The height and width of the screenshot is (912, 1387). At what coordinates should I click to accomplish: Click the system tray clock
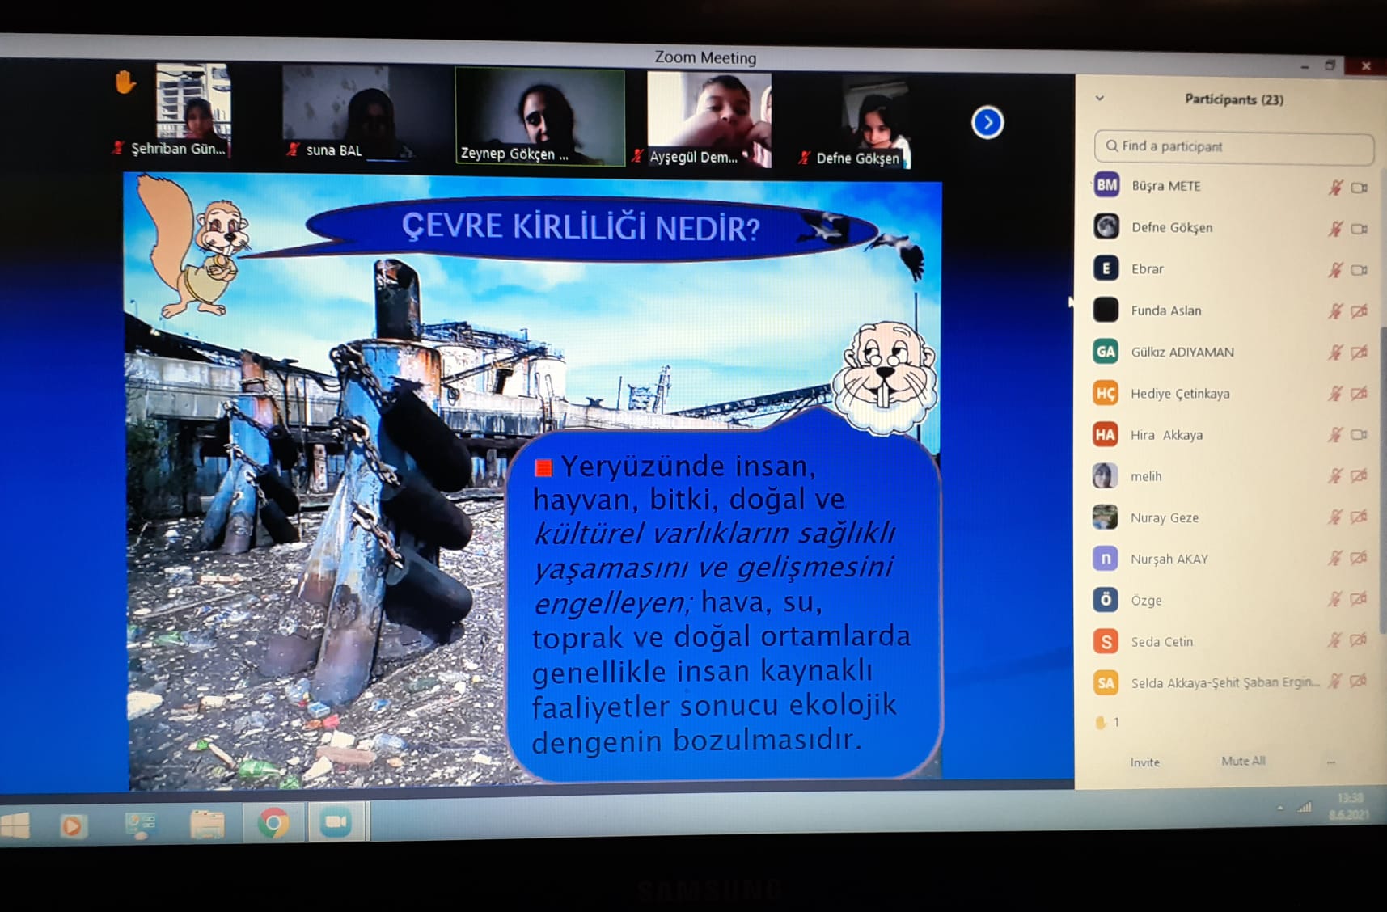[1349, 806]
